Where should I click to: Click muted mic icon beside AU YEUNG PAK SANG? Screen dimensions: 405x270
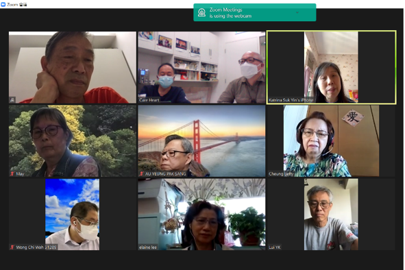pos(141,173)
